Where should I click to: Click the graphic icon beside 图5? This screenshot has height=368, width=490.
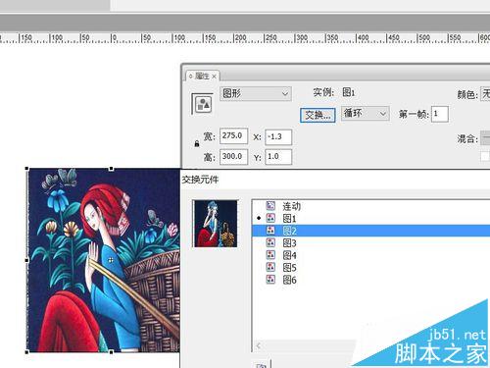coord(270,267)
